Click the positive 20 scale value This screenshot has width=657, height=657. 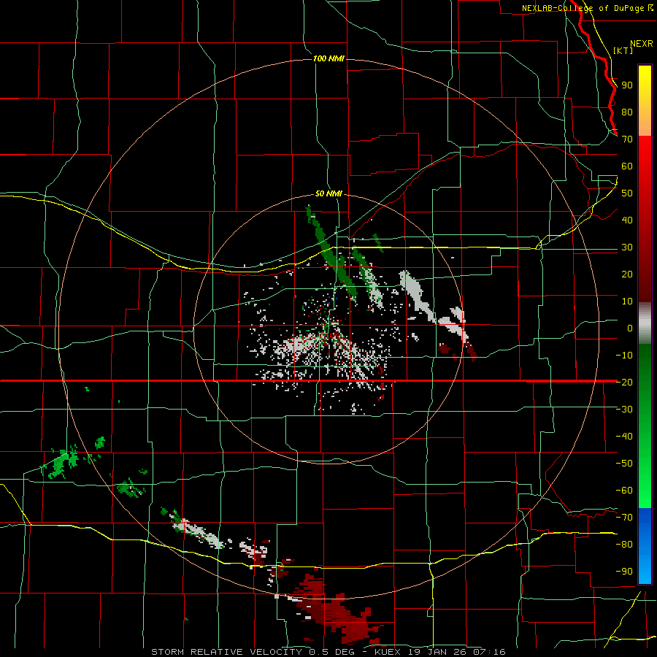click(627, 274)
